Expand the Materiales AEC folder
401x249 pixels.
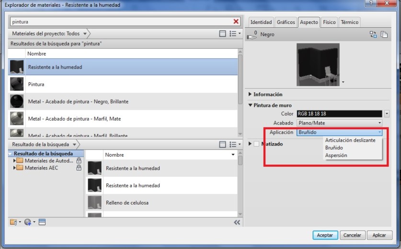click(x=15, y=168)
